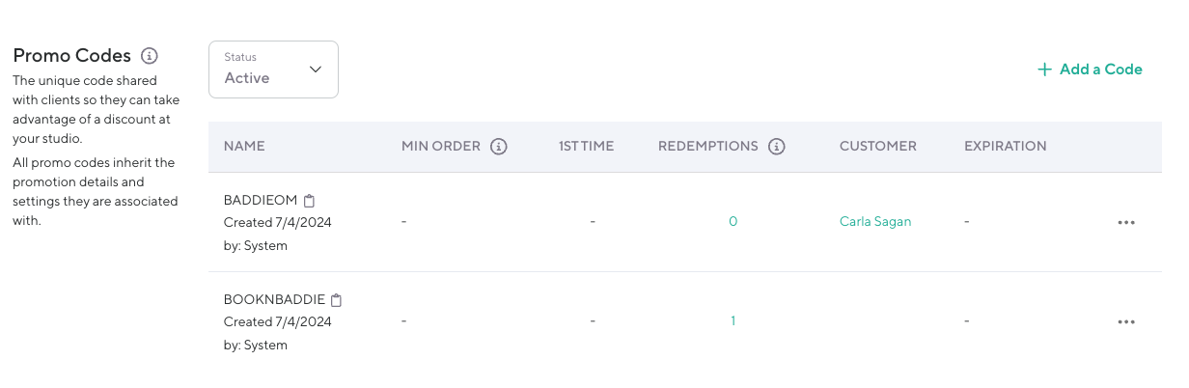Open more options for BOOKNBADDIE row
The height and width of the screenshot is (388, 1189).
[x=1125, y=321]
